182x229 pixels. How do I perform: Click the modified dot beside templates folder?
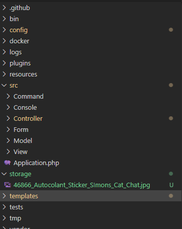coord(171,196)
